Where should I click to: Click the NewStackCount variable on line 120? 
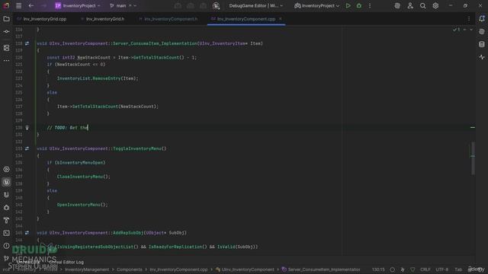[x=94, y=58]
